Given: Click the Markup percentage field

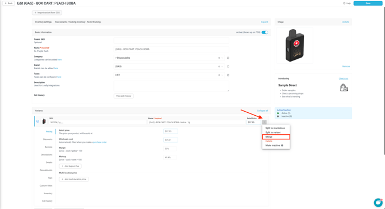Looking at the screenshot, I should pos(170,157).
